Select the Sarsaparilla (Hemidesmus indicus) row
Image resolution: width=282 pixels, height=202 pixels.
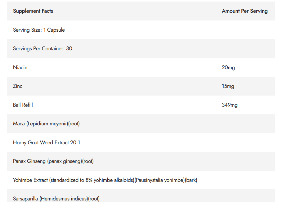[x=141, y=196]
